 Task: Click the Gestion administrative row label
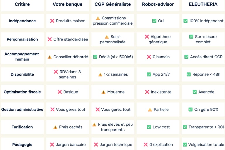tap(22, 110)
